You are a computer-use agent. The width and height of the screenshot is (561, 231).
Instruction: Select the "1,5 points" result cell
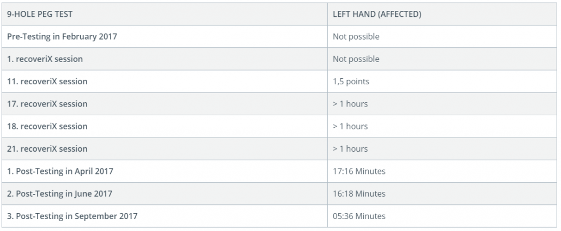[351, 82]
